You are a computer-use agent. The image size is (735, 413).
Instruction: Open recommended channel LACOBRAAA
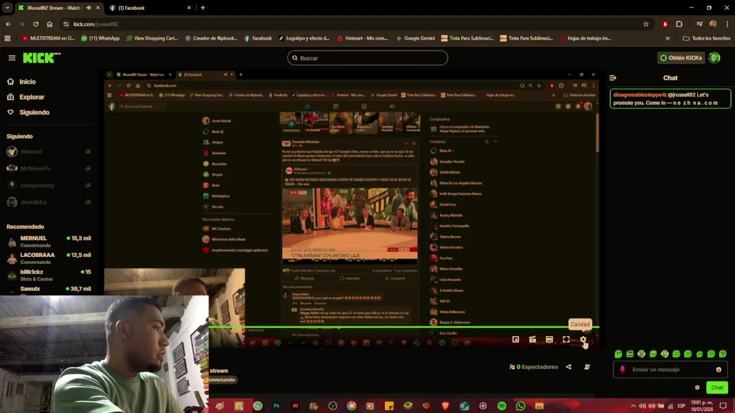(x=49, y=258)
